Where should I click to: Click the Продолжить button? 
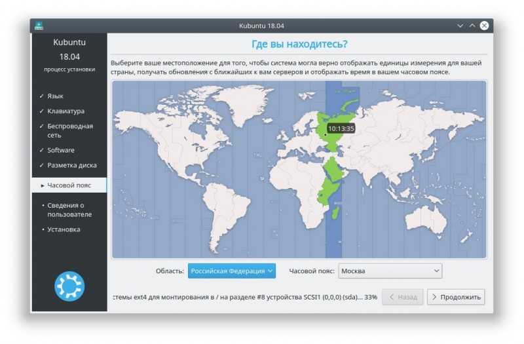coord(456,297)
